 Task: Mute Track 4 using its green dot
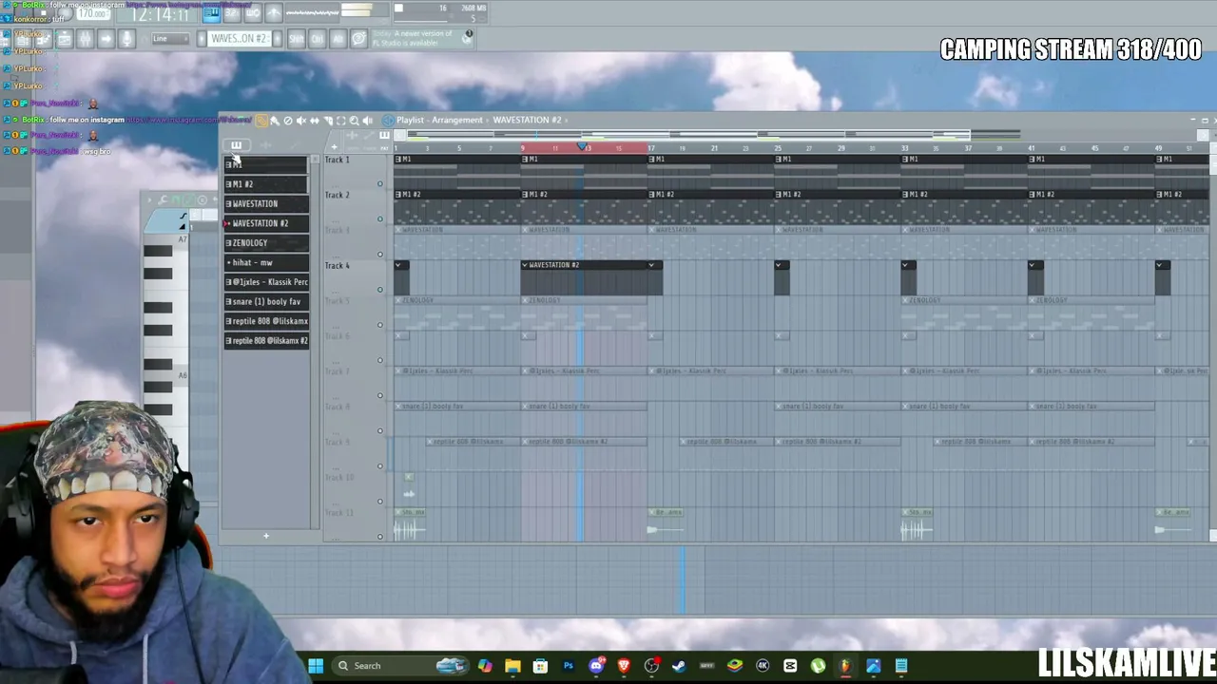click(x=380, y=290)
